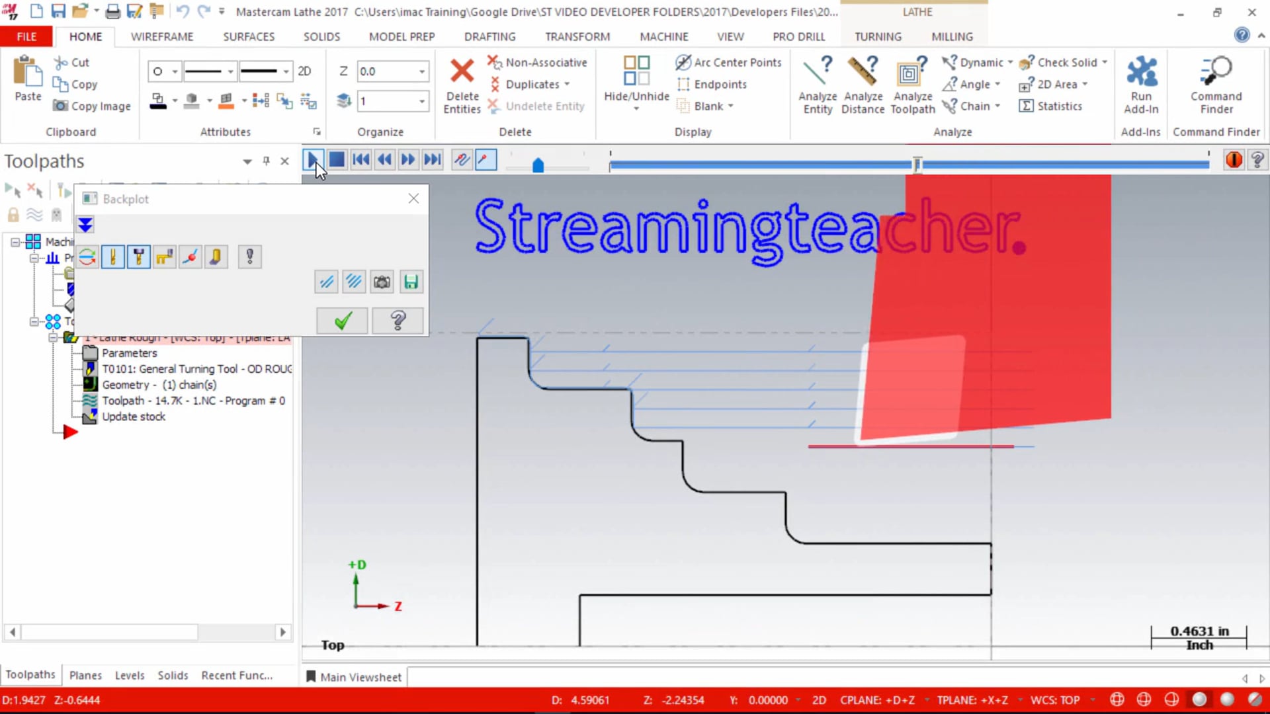The image size is (1270, 714).
Task: Click the Z depth input field
Action: [388, 71]
